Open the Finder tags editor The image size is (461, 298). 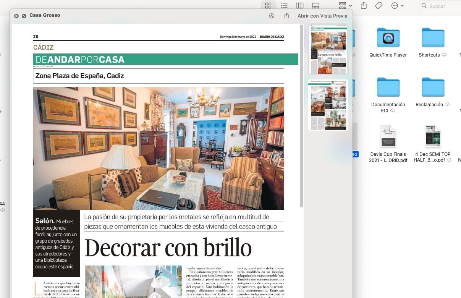click(379, 6)
